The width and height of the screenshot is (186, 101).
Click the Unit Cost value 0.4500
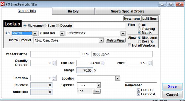89,63
